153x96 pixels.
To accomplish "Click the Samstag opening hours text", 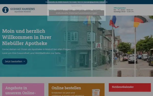I will point(124,12).
